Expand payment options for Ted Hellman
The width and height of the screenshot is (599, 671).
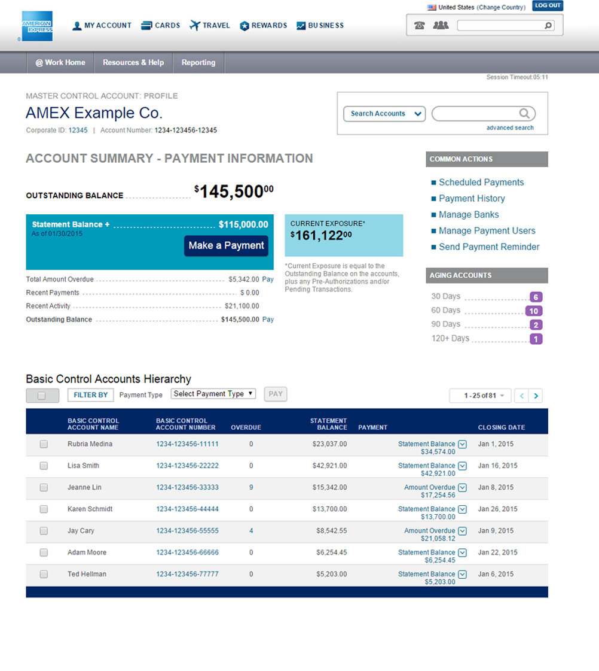tap(462, 574)
